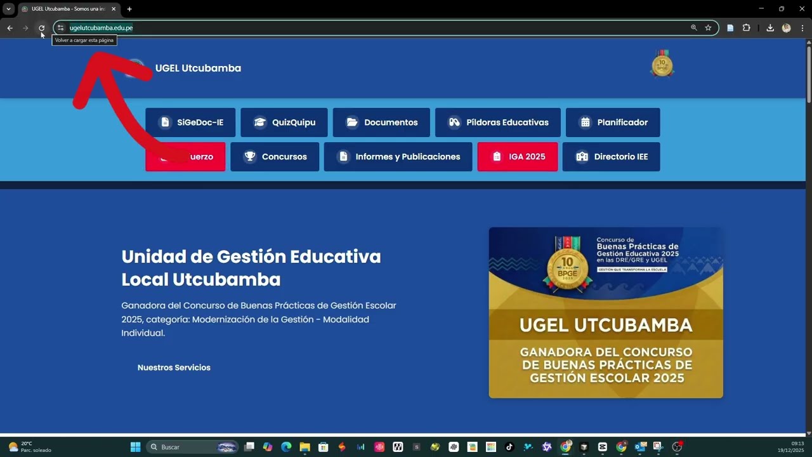Go back using the browser back arrow

click(10, 28)
